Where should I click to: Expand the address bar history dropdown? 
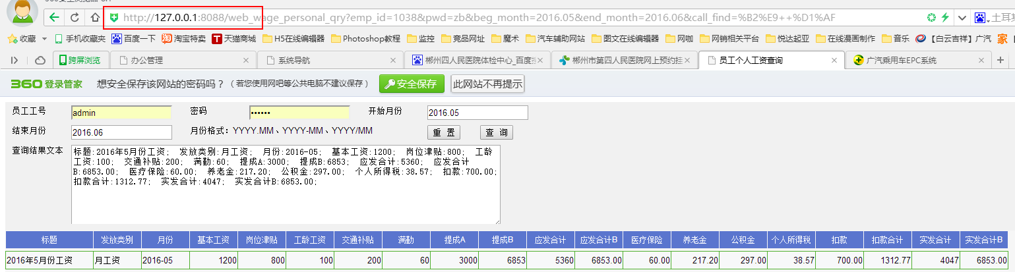pos(962,17)
